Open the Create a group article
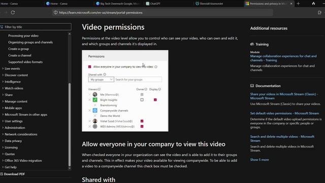The width and height of the screenshot is (325, 183). coord(18,49)
